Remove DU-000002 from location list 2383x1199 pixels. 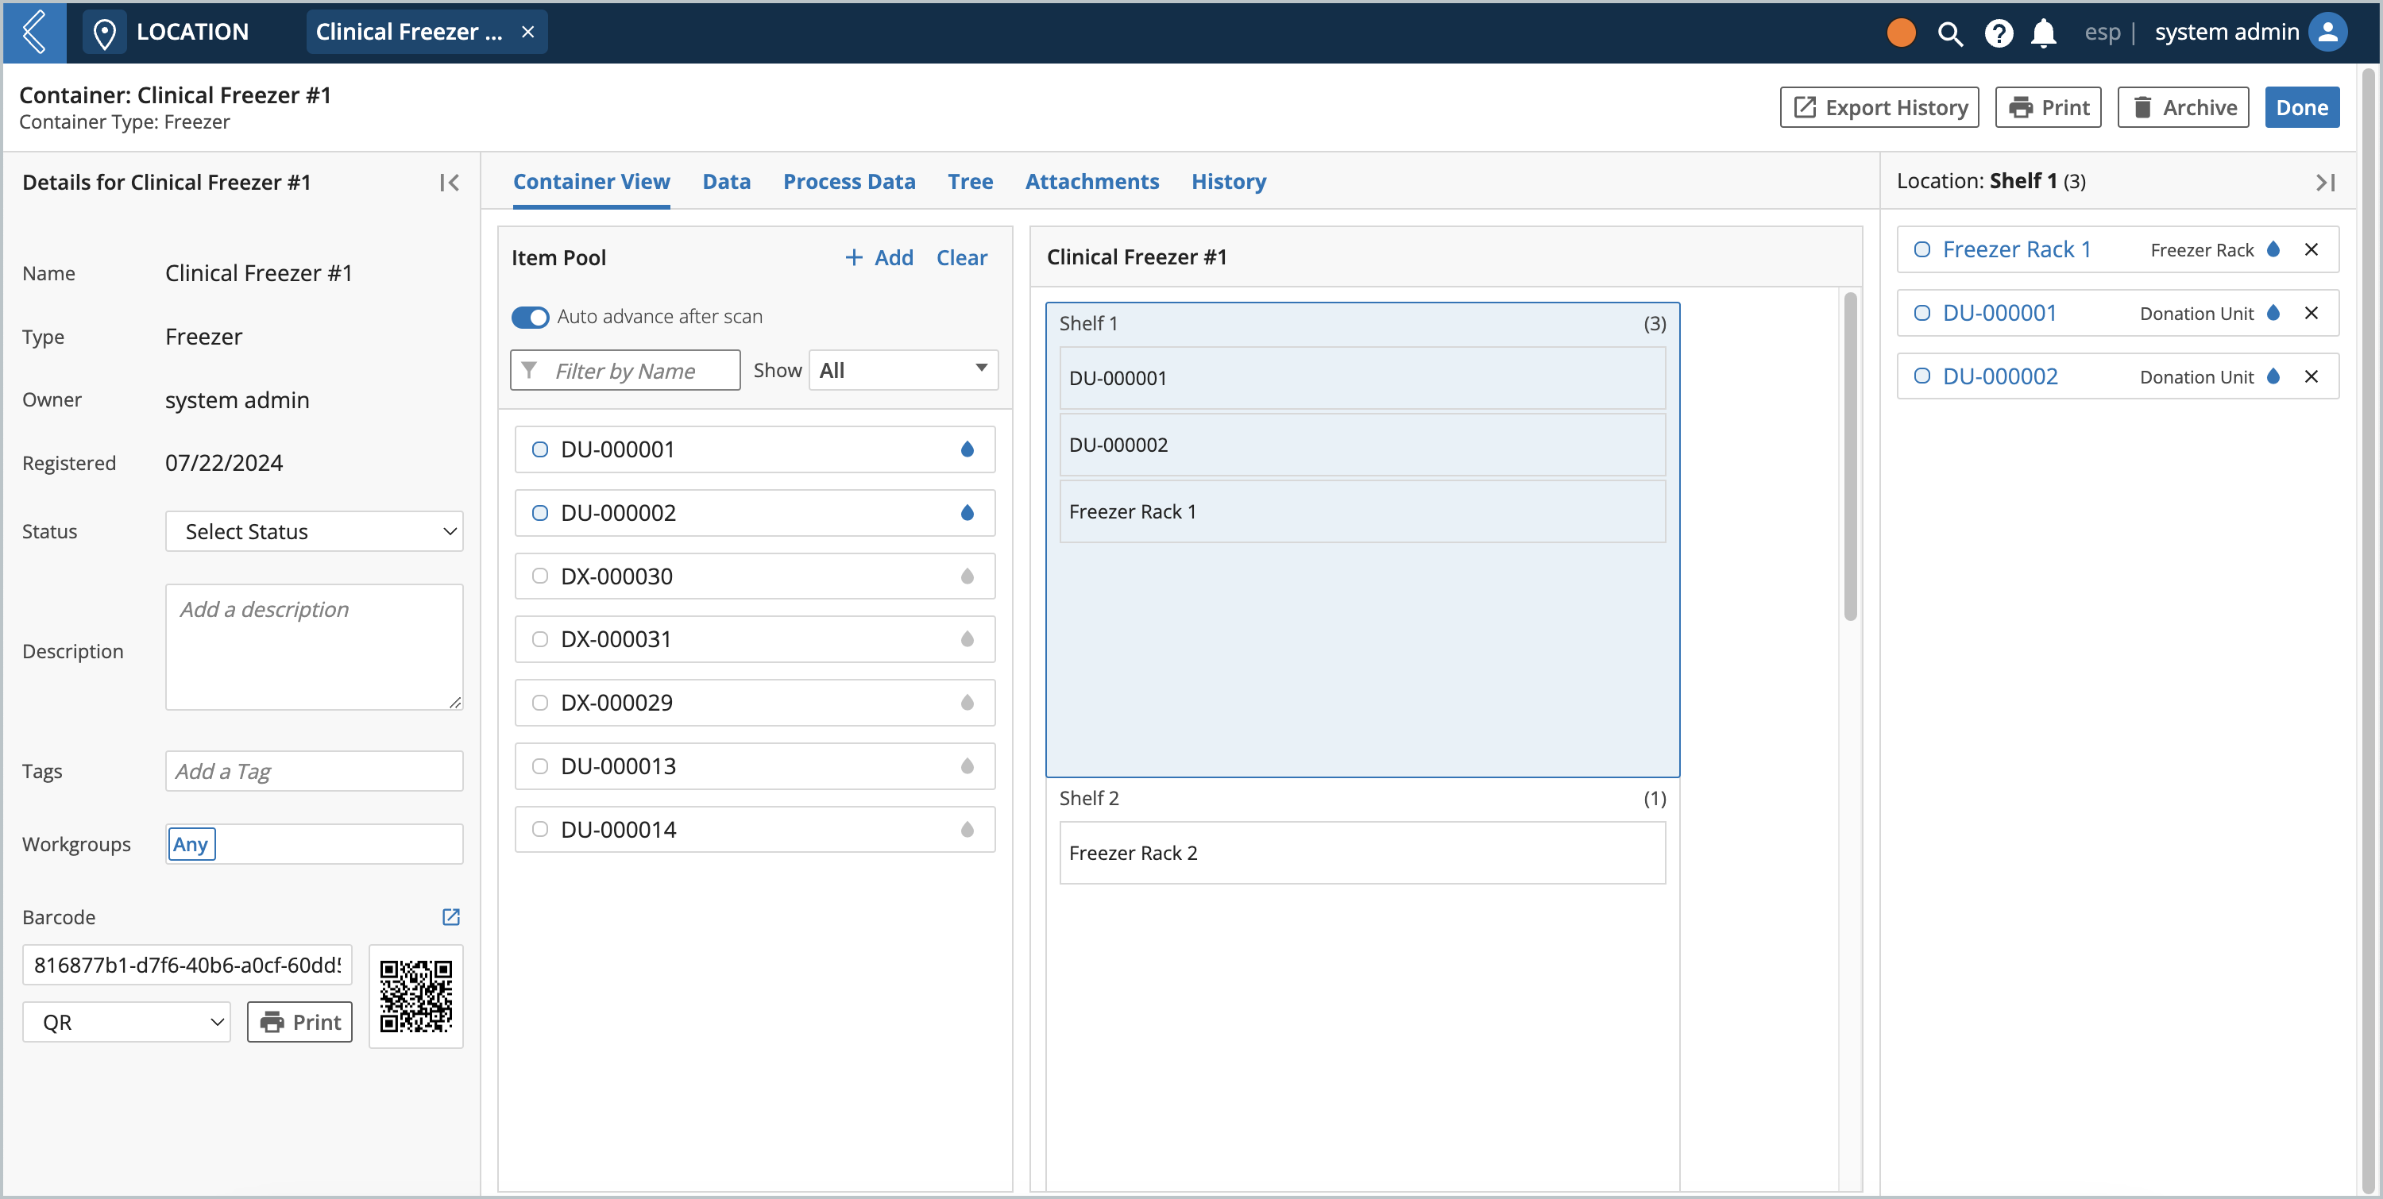[x=2311, y=376]
